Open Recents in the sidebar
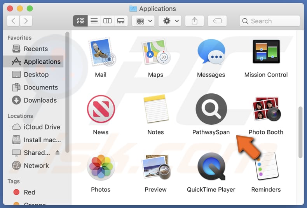Screen dimensions: 307x208 33,49
